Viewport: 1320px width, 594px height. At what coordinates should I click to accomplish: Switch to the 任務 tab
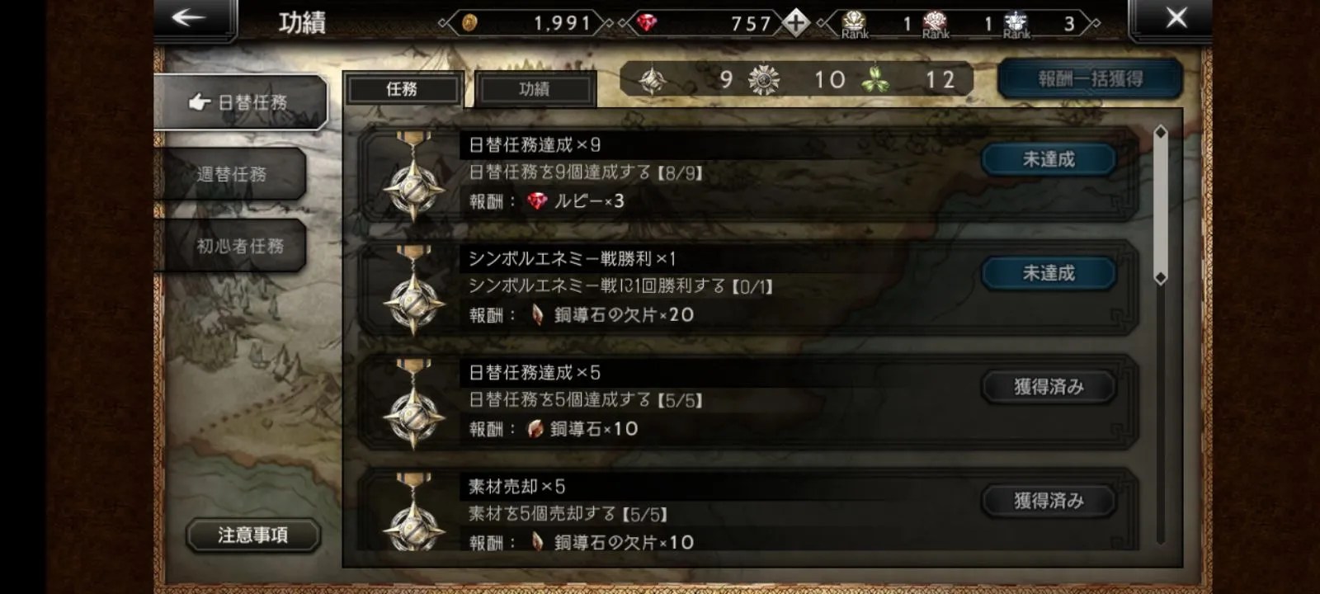(402, 89)
